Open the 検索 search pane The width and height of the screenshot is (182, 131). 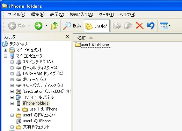[x=72, y=26]
